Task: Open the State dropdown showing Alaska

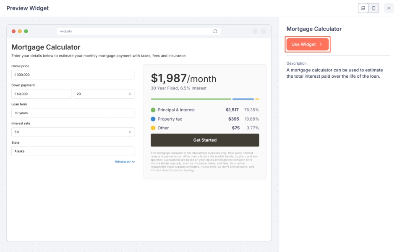Action: [x=73, y=151]
